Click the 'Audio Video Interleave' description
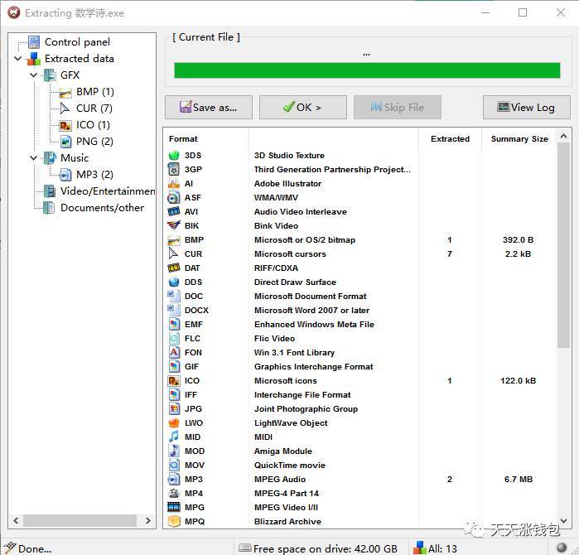The height and width of the screenshot is (555, 579). [x=300, y=211]
